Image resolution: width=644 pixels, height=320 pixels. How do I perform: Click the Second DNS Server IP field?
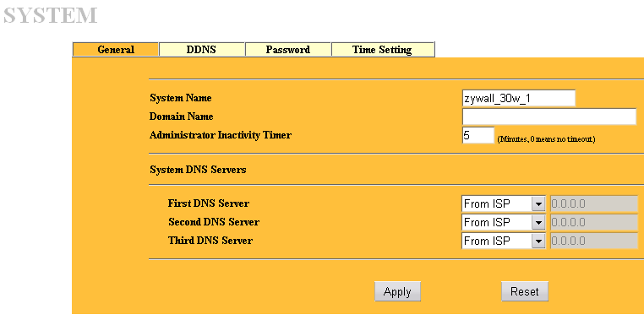pyautogui.click(x=594, y=222)
